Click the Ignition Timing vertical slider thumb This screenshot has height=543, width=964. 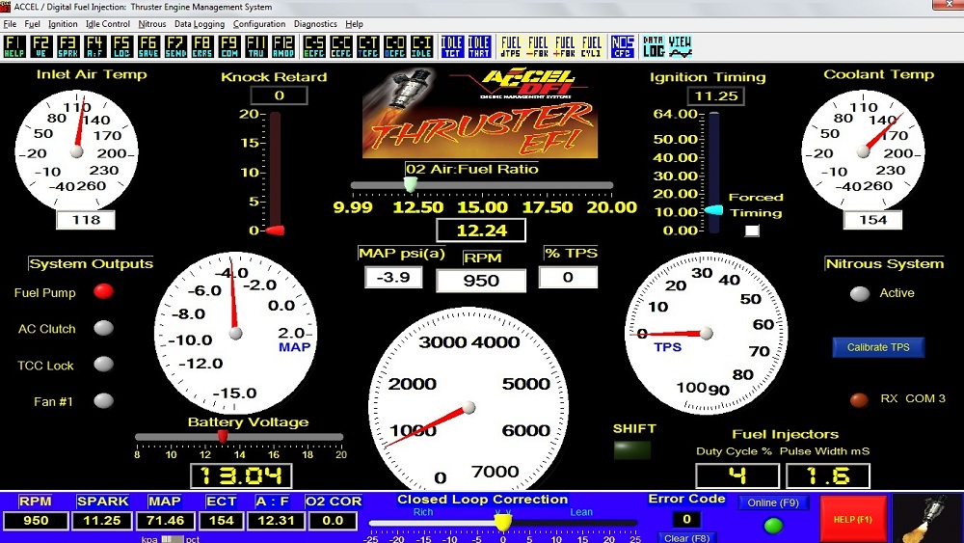(713, 209)
